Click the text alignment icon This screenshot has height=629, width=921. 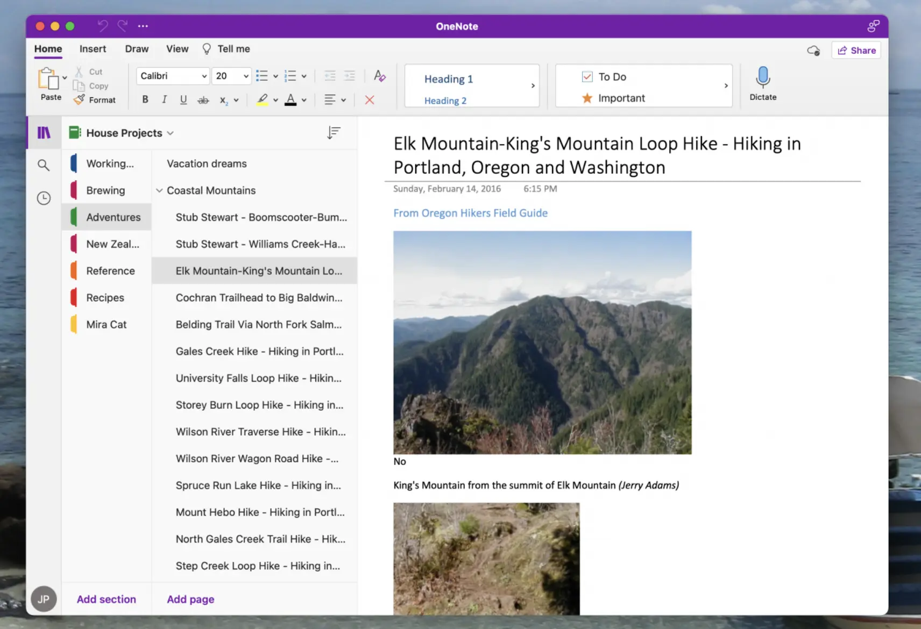[330, 99]
